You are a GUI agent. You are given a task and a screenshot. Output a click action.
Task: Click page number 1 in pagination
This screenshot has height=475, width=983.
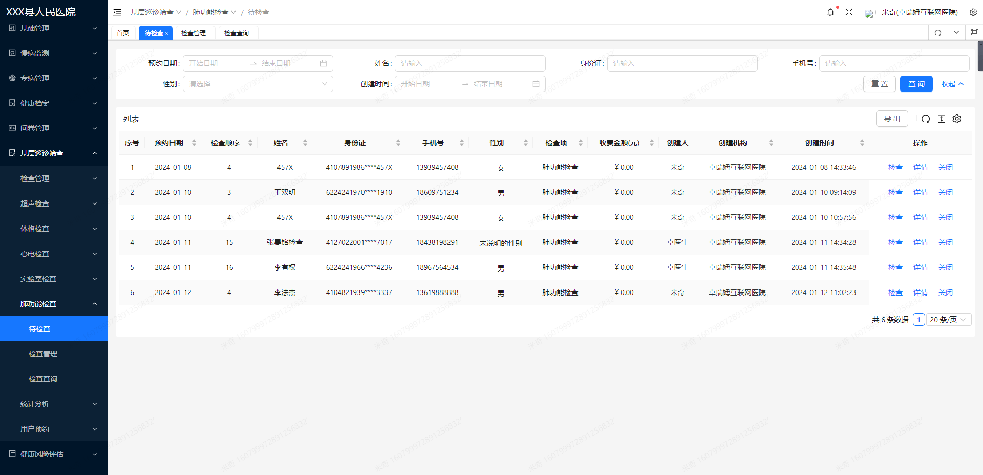(x=919, y=320)
